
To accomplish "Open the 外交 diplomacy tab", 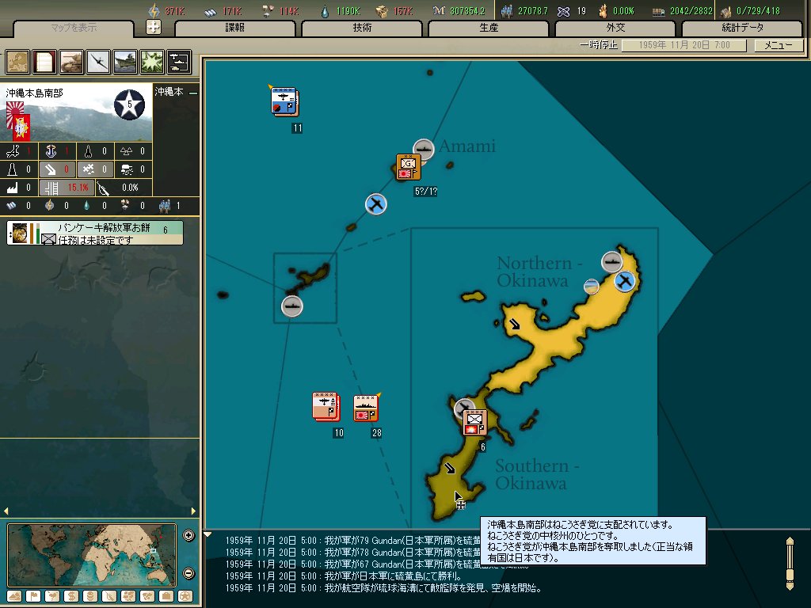I will 615,28.
